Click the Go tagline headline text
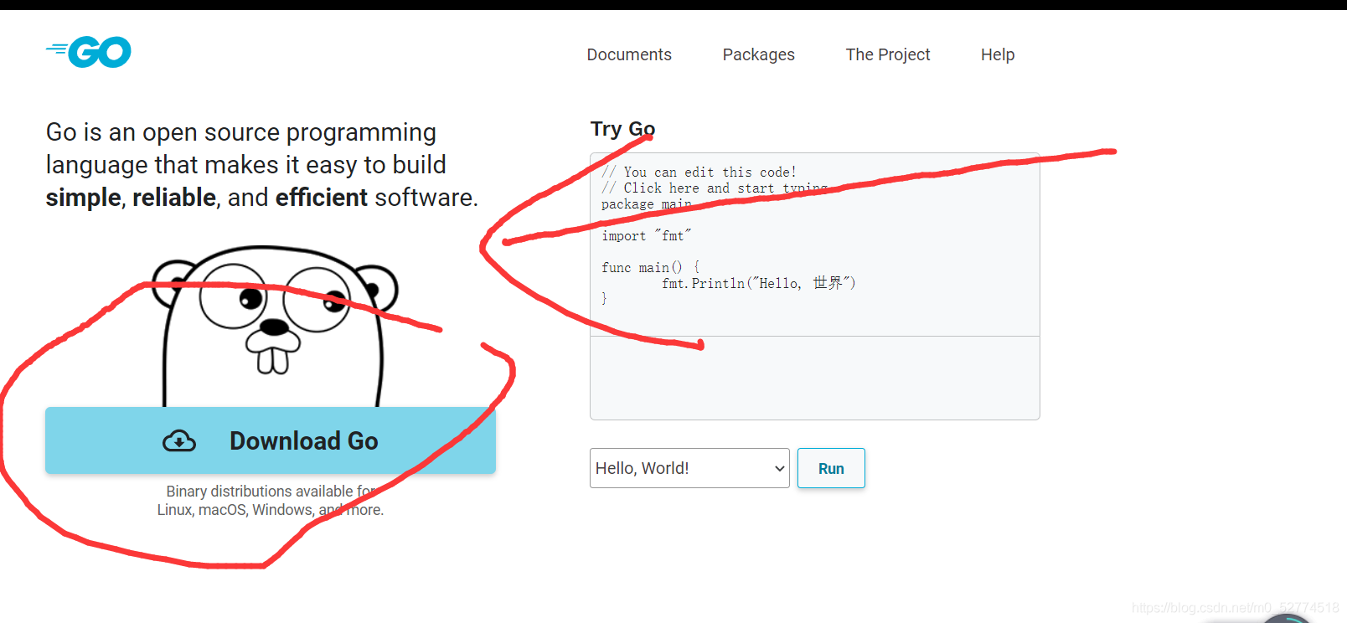Image resolution: width=1347 pixels, height=623 pixels. pos(262,165)
